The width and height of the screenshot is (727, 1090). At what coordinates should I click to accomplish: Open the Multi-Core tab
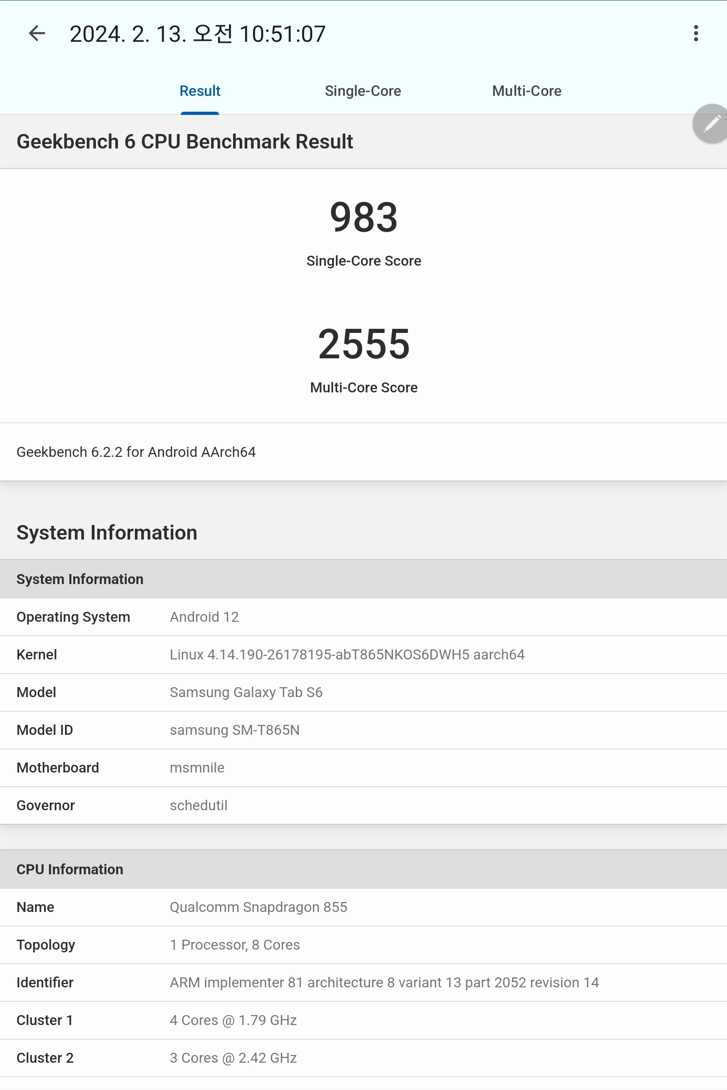527,91
